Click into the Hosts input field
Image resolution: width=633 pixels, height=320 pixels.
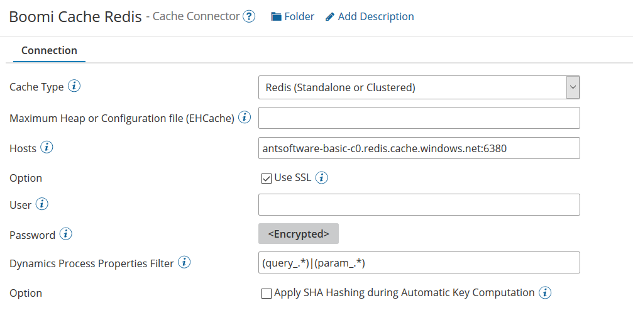click(419, 148)
